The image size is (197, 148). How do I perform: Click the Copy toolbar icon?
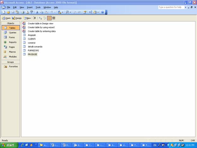click(42, 12)
